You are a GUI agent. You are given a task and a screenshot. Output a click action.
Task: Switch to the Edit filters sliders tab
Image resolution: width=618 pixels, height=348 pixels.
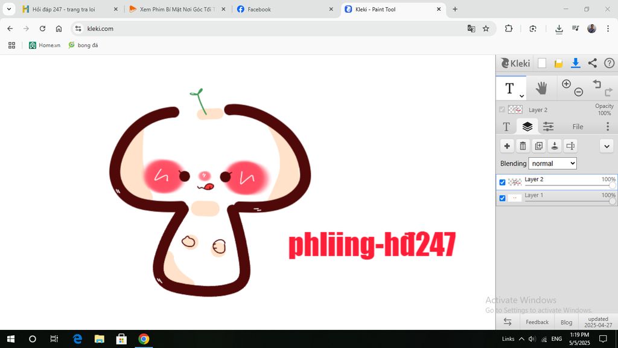click(x=548, y=127)
